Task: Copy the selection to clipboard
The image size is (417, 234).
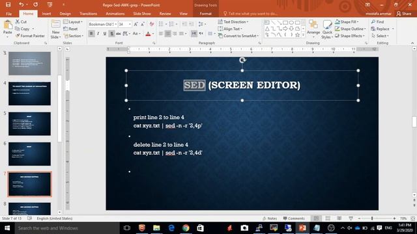Action: [x=23, y=29]
